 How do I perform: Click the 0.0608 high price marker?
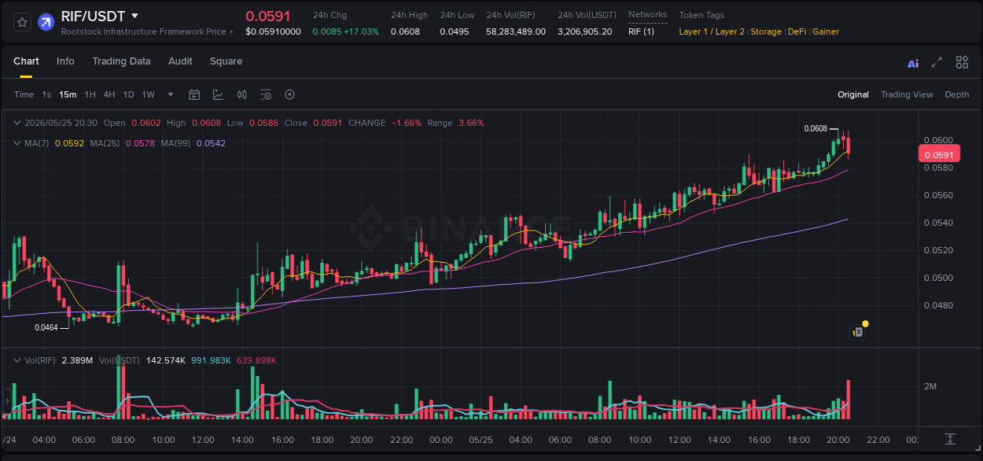(815, 128)
